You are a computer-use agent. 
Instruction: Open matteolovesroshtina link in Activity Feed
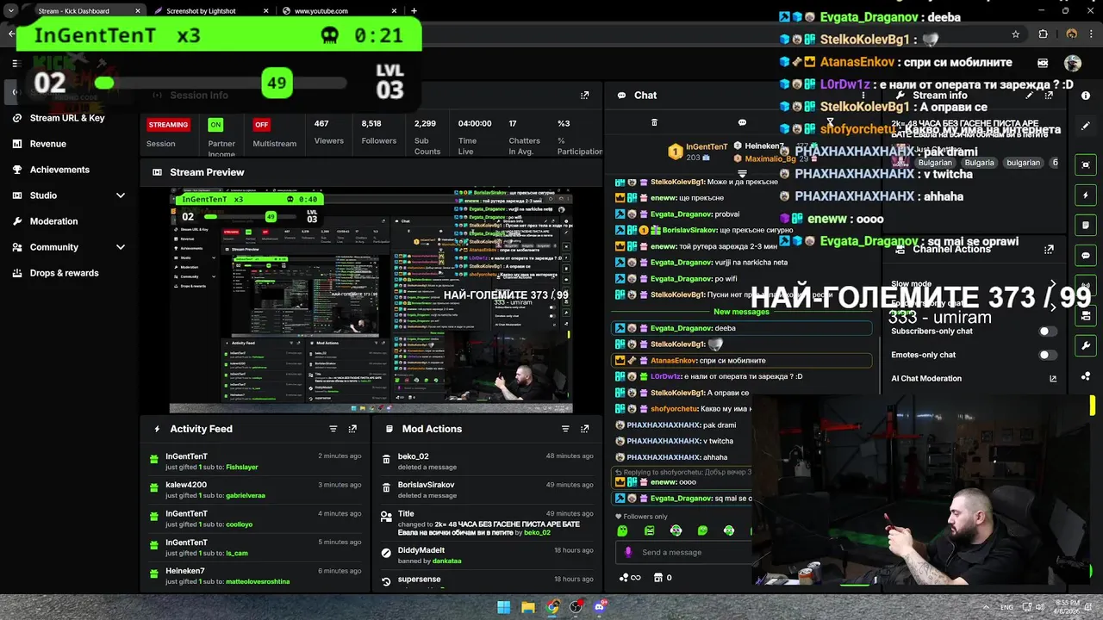(x=258, y=582)
